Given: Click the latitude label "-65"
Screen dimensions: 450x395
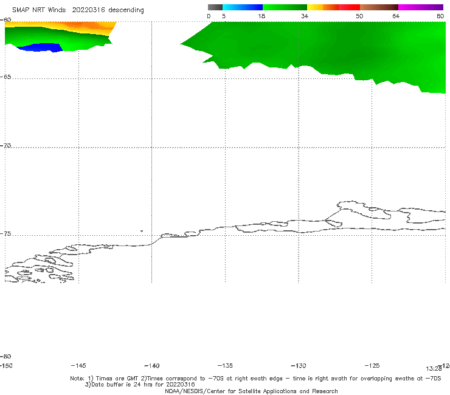Looking at the screenshot, I should pyautogui.click(x=5, y=77).
